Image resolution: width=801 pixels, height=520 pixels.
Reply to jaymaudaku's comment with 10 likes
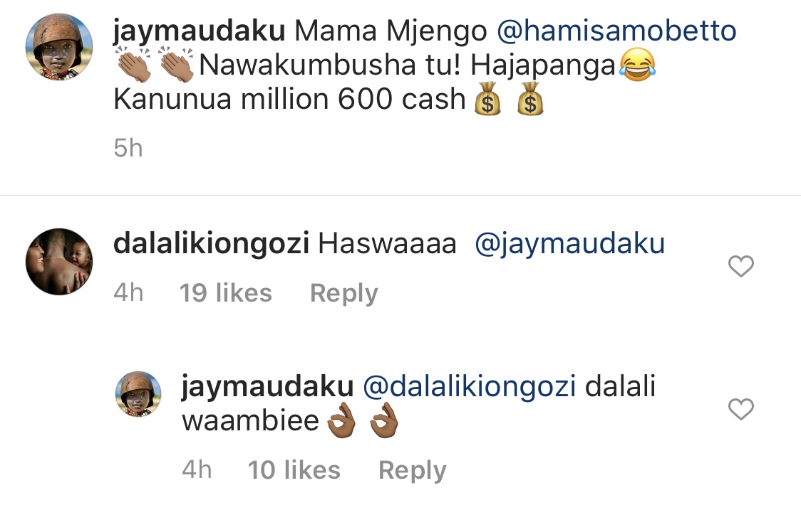click(x=412, y=470)
